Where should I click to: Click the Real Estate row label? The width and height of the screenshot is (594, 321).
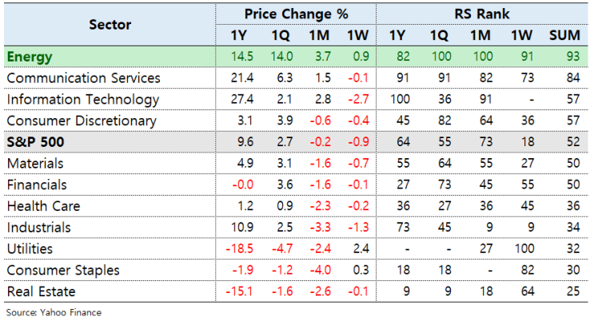38,291
